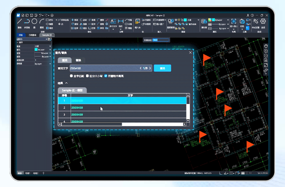Switch to the Replace tab
The width and height of the screenshot is (285, 187).
tap(78, 60)
